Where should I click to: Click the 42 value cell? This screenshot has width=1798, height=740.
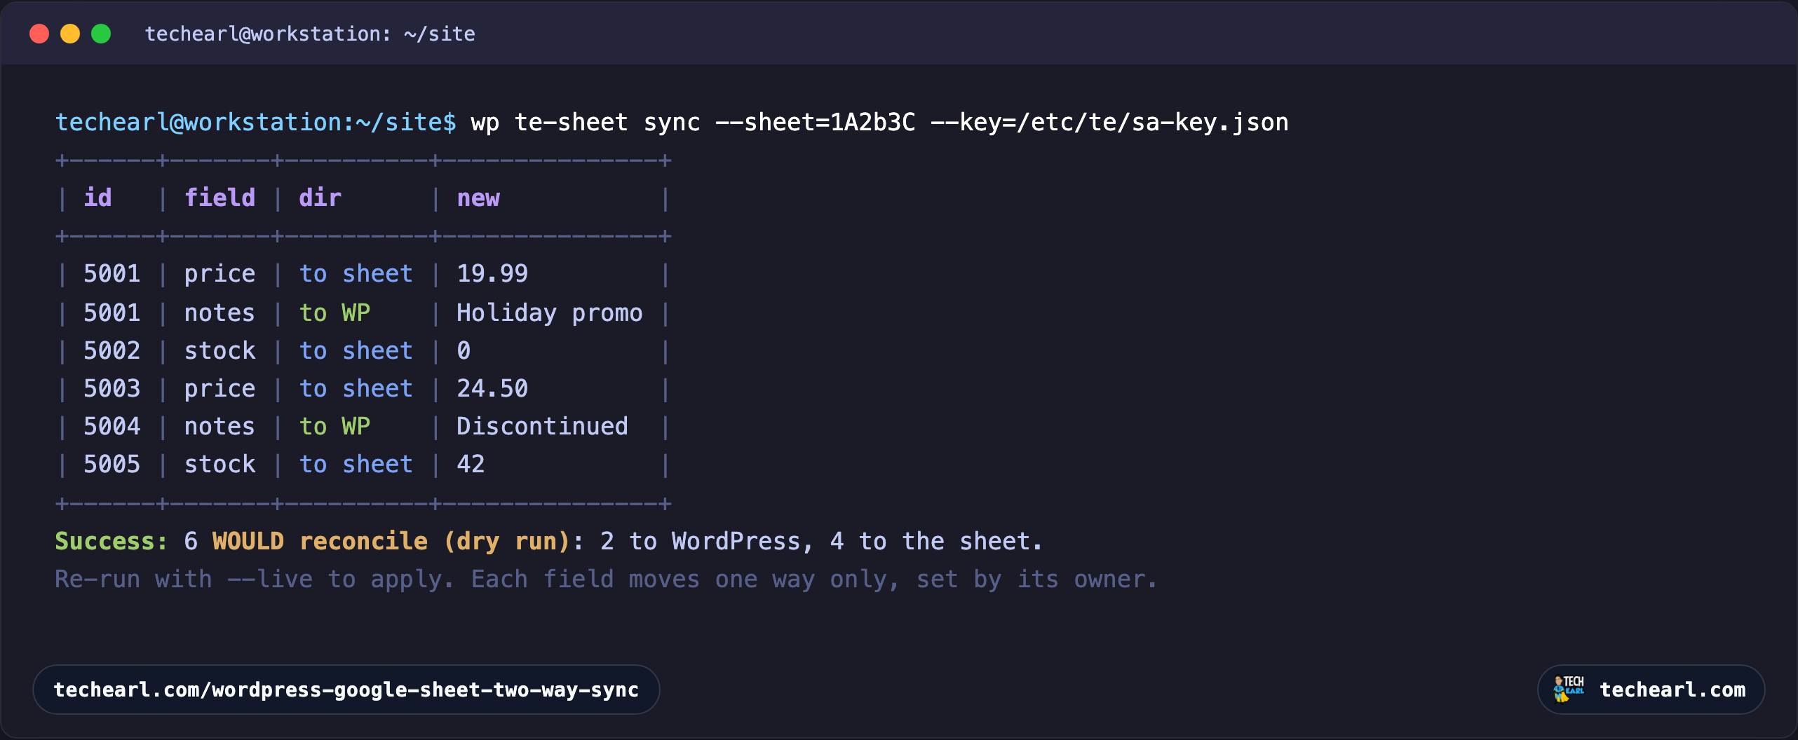tap(471, 464)
